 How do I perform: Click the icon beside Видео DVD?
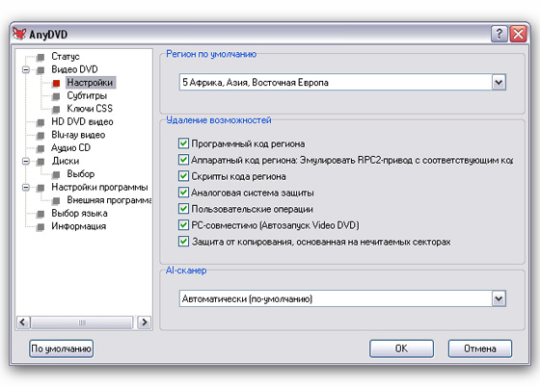pyautogui.click(x=40, y=69)
